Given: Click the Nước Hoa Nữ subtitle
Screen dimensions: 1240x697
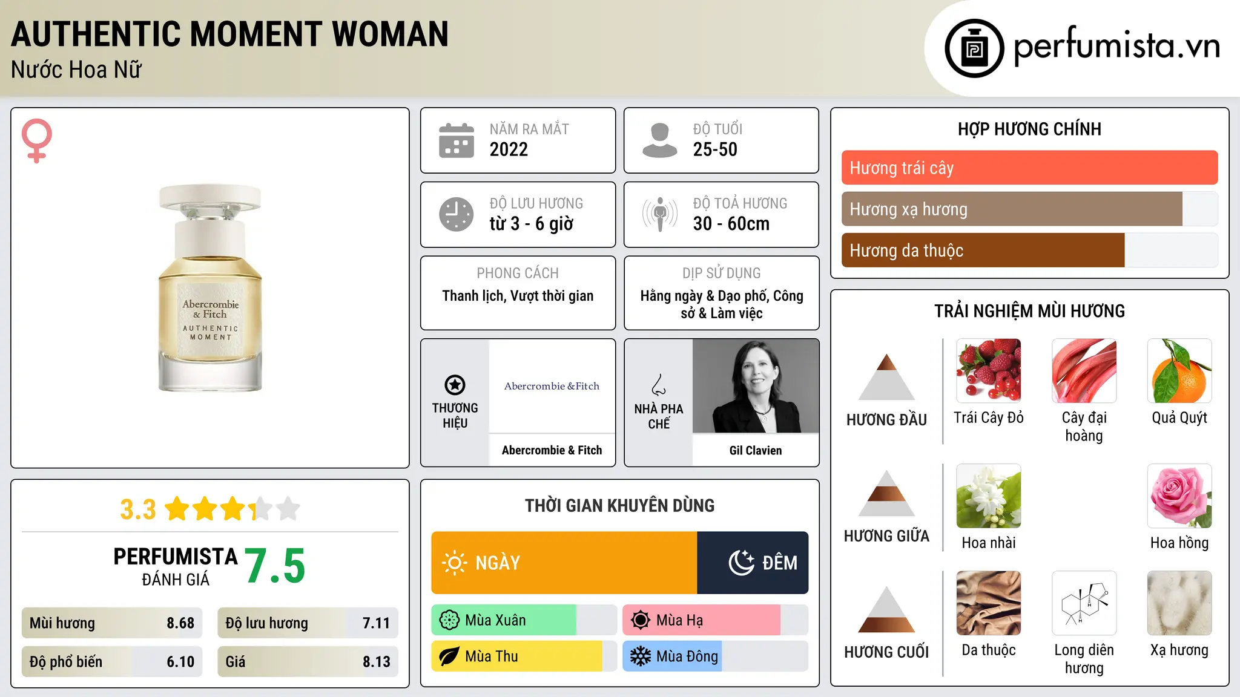Looking at the screenshot, I should pos(76,70).
